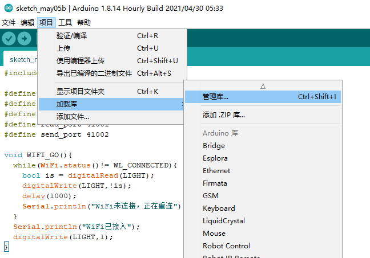Click the Upload arrow toolbar icon
370x258 pixels.
click(x=25, y=38)
